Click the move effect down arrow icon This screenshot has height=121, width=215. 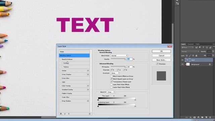tap(69, 114)
